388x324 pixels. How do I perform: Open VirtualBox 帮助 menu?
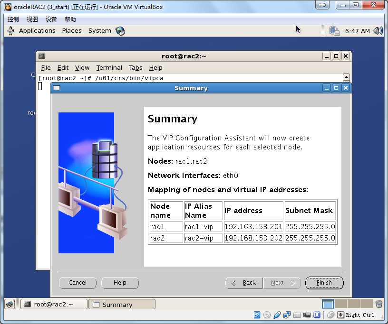click(70, 19)
